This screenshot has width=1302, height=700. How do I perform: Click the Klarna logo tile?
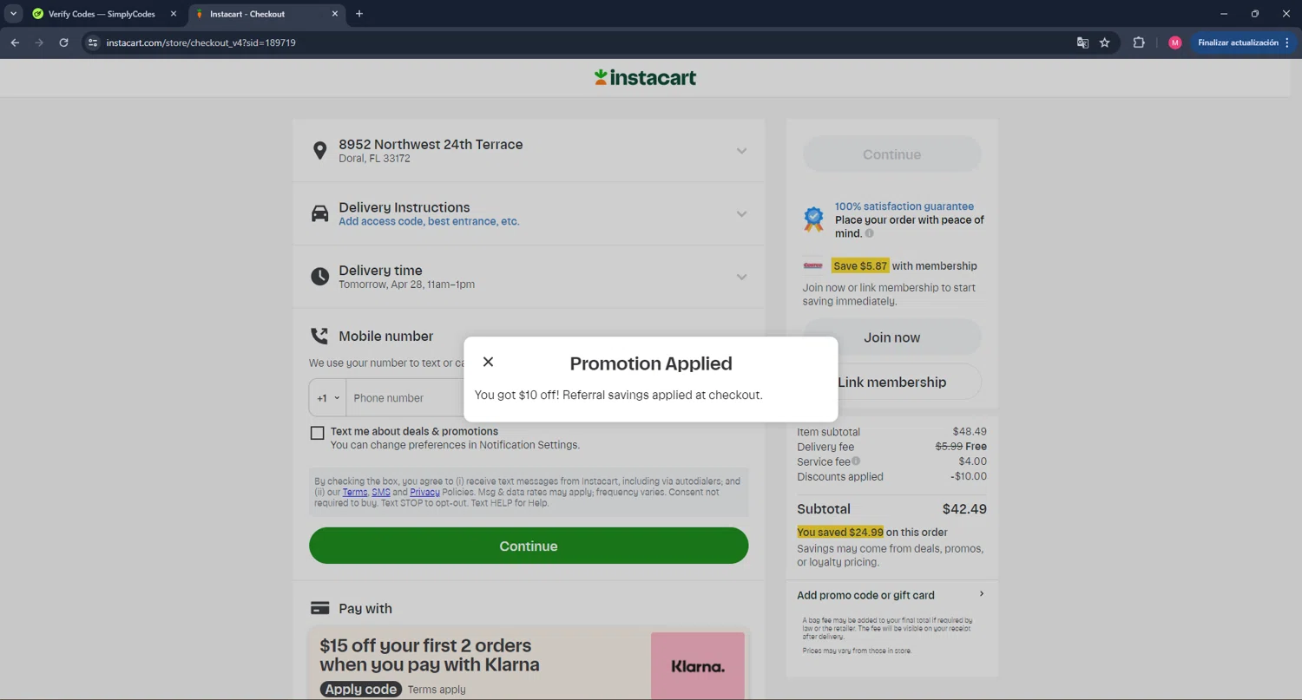click(x=698, y=665)
